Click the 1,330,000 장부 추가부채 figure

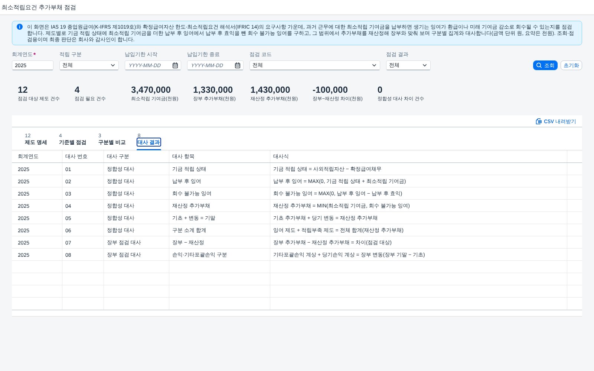213,90
